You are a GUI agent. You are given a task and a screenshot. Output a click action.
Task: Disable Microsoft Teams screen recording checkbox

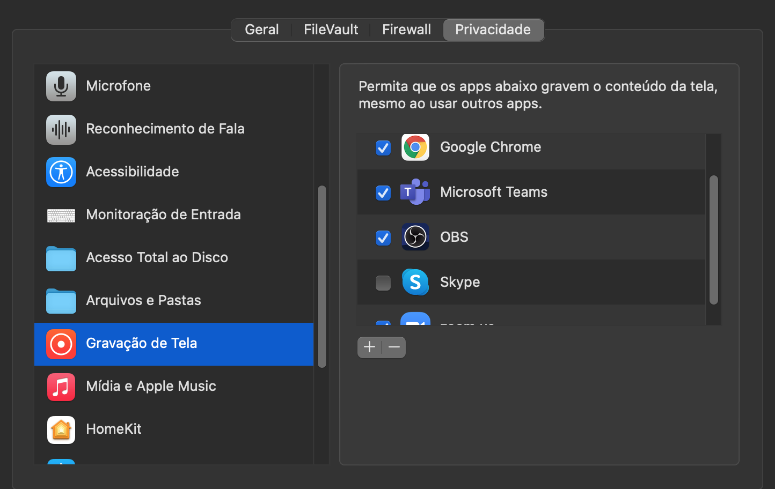coord(383,192)
